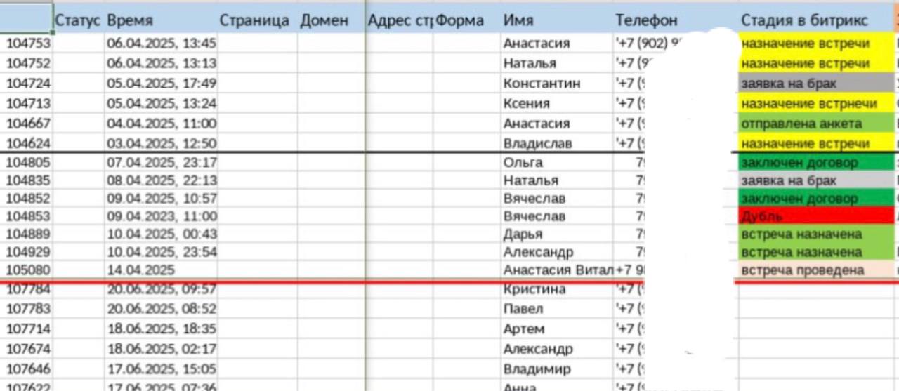
Task: Select the "Имя" column header
Action: pos(518,20)
